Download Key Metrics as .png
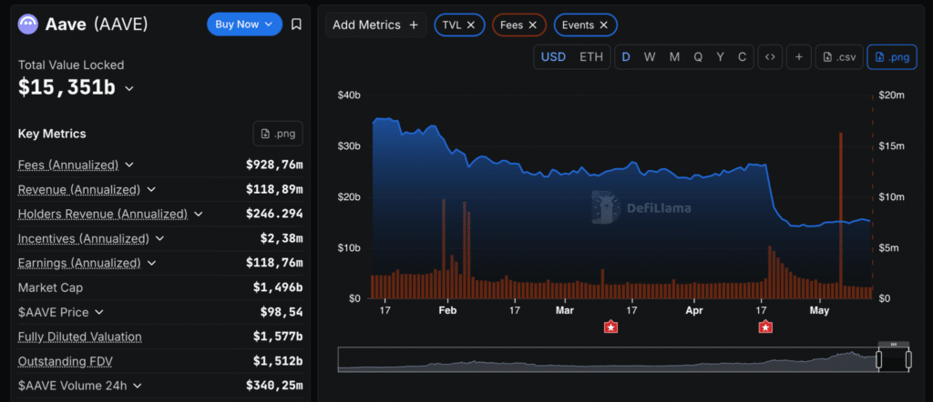Viewport: 933px width, 402px height. [x=278, y=134]
